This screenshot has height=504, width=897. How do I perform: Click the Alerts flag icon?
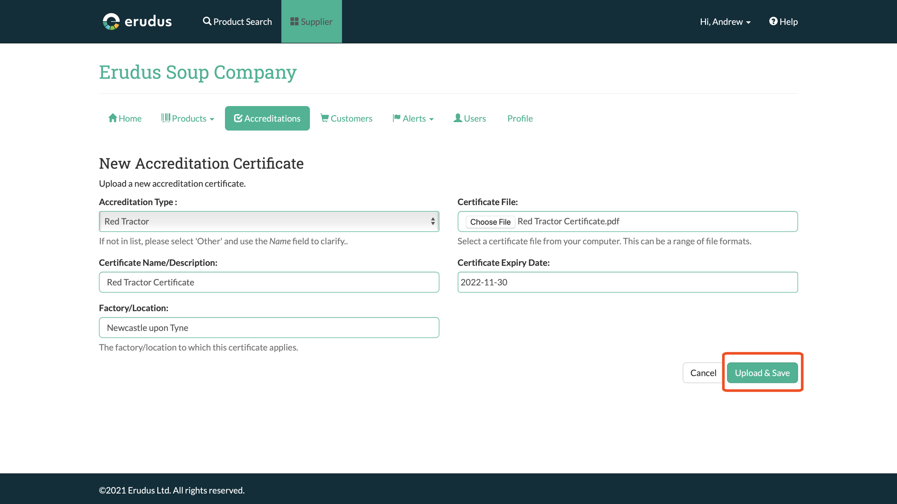(x=396, y=118)
